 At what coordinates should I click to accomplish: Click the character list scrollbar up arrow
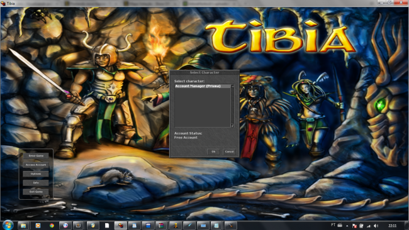(x=232, y=86)
